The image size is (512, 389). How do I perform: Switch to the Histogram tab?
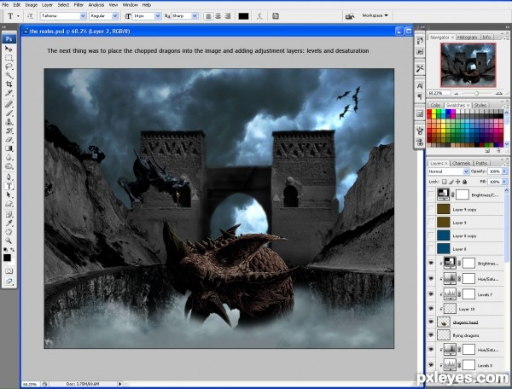(x=467, y=38)
